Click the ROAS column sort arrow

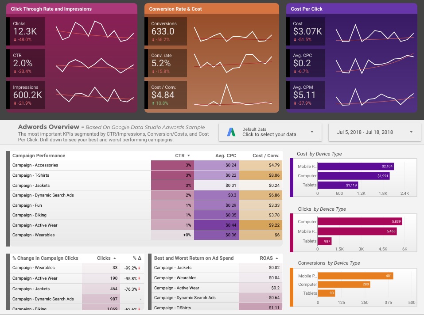277,258
